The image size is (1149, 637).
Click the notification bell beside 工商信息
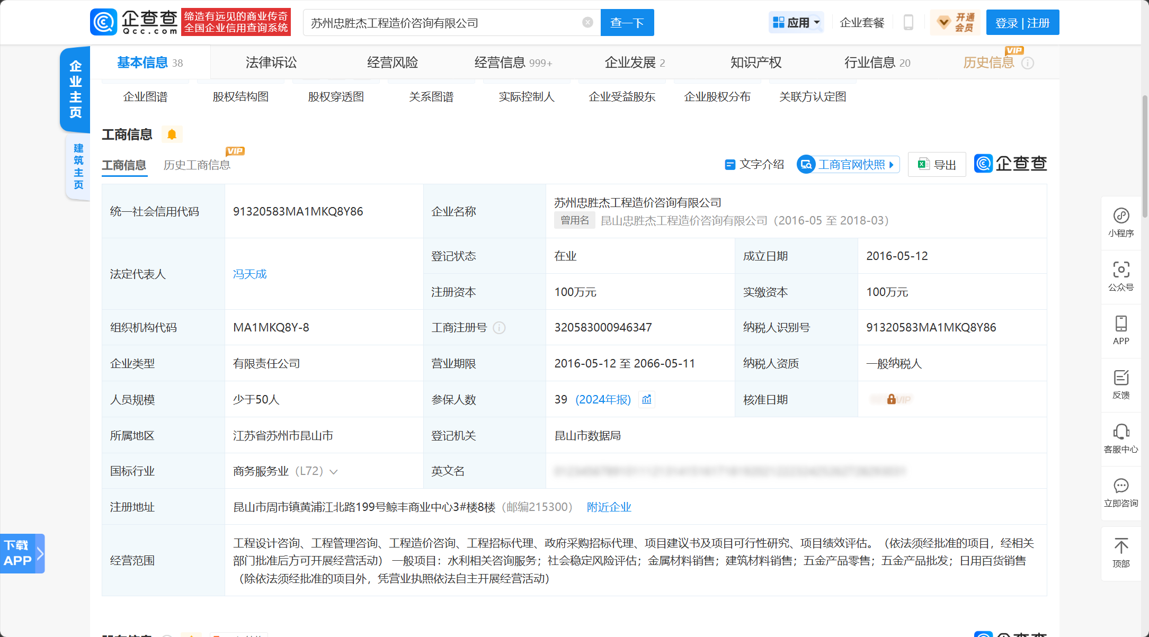172,134
